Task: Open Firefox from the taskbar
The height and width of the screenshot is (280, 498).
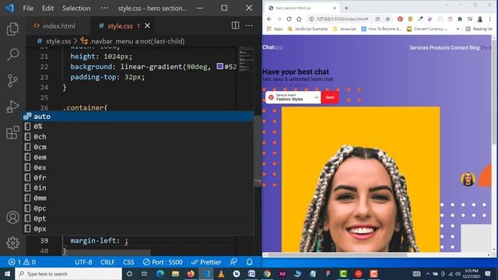Action: click(x=191, y=274)
